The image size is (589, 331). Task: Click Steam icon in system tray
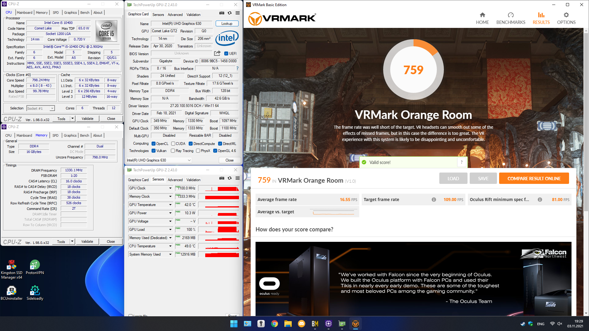(523, 324)
